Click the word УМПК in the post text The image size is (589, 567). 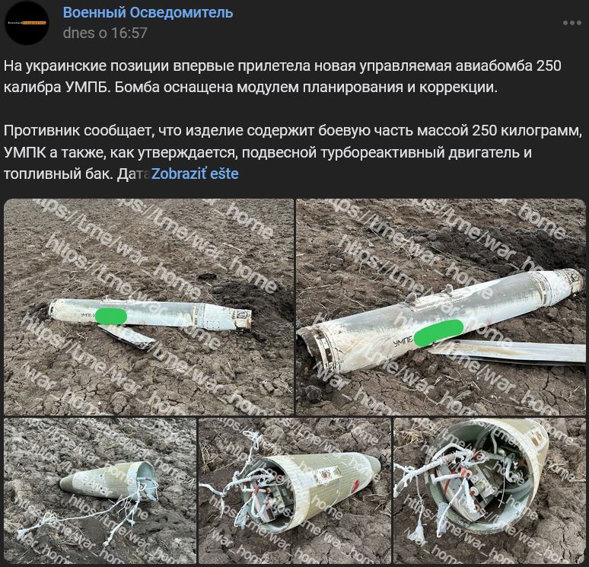26,152
